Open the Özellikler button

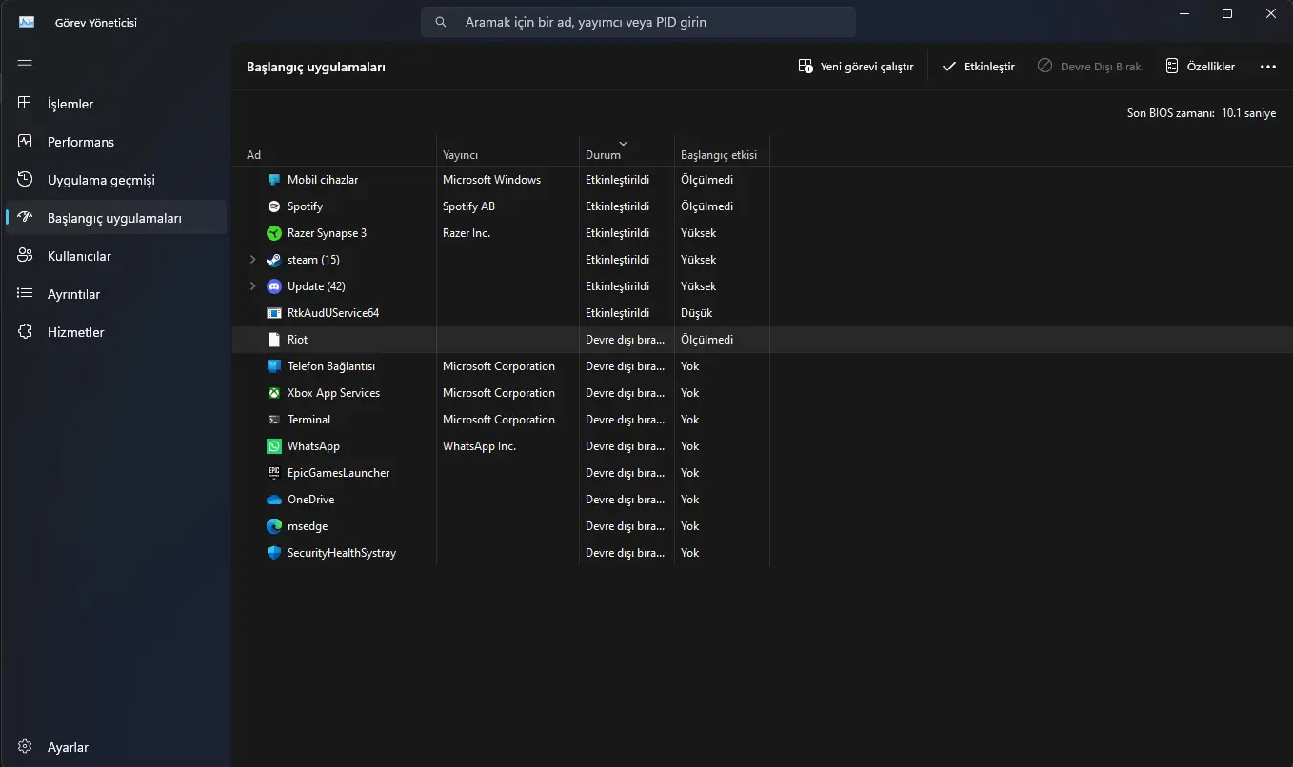pos(1201,67)
